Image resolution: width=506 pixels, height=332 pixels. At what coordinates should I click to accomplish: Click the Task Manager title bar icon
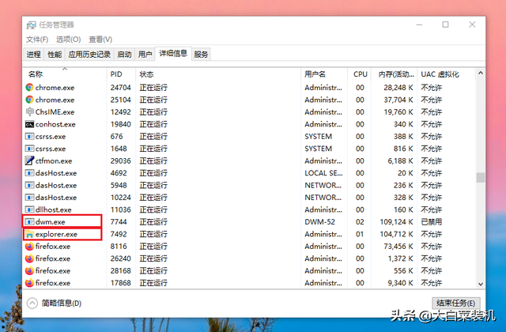click(x=32, y=25)
